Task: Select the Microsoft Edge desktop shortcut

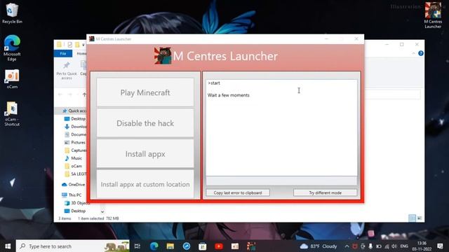Action: (12, 48)
